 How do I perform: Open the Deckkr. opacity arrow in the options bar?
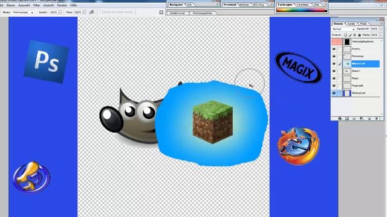[60, 12]
